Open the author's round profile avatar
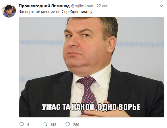The image size is (167, 128). point(9,11)
